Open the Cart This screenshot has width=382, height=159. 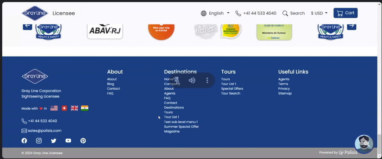pyautogui.click(x=345, y=13)
